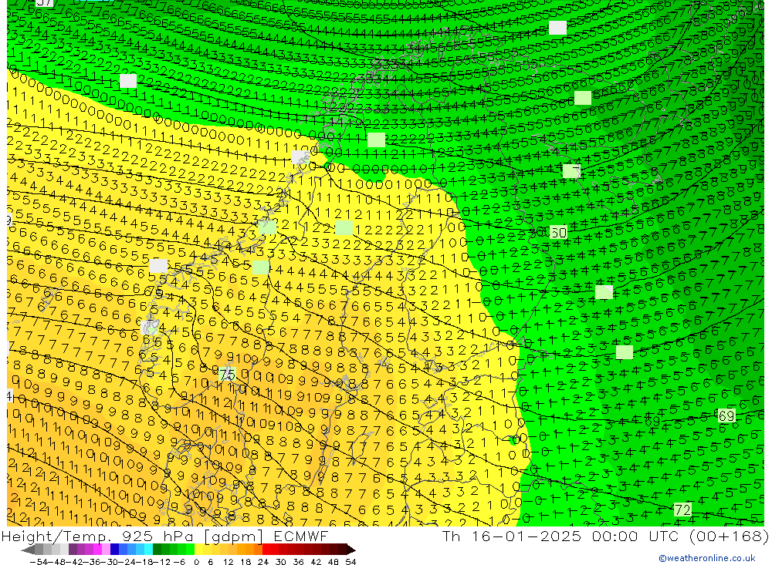Click the Height/Temp. 925 hPa ECMWF title
The height and width of the screenshot is (565, 772).
point(164,536)
